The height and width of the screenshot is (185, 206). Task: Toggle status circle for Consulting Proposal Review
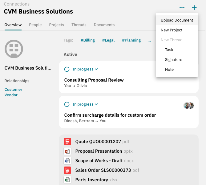pyautogui.click(x=67, y=69)
